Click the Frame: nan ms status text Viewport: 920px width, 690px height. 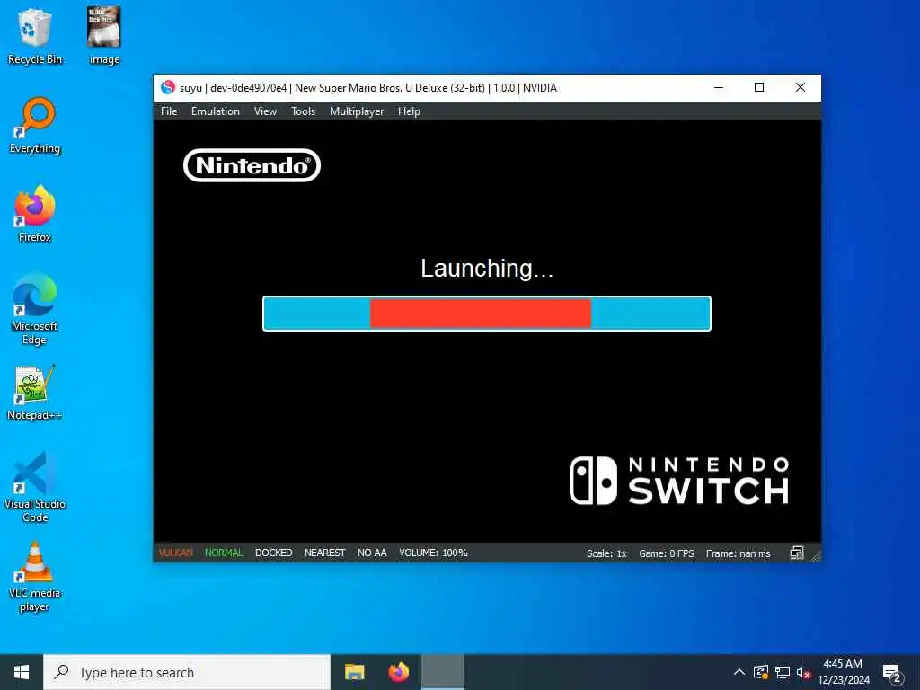click(739, 553)
